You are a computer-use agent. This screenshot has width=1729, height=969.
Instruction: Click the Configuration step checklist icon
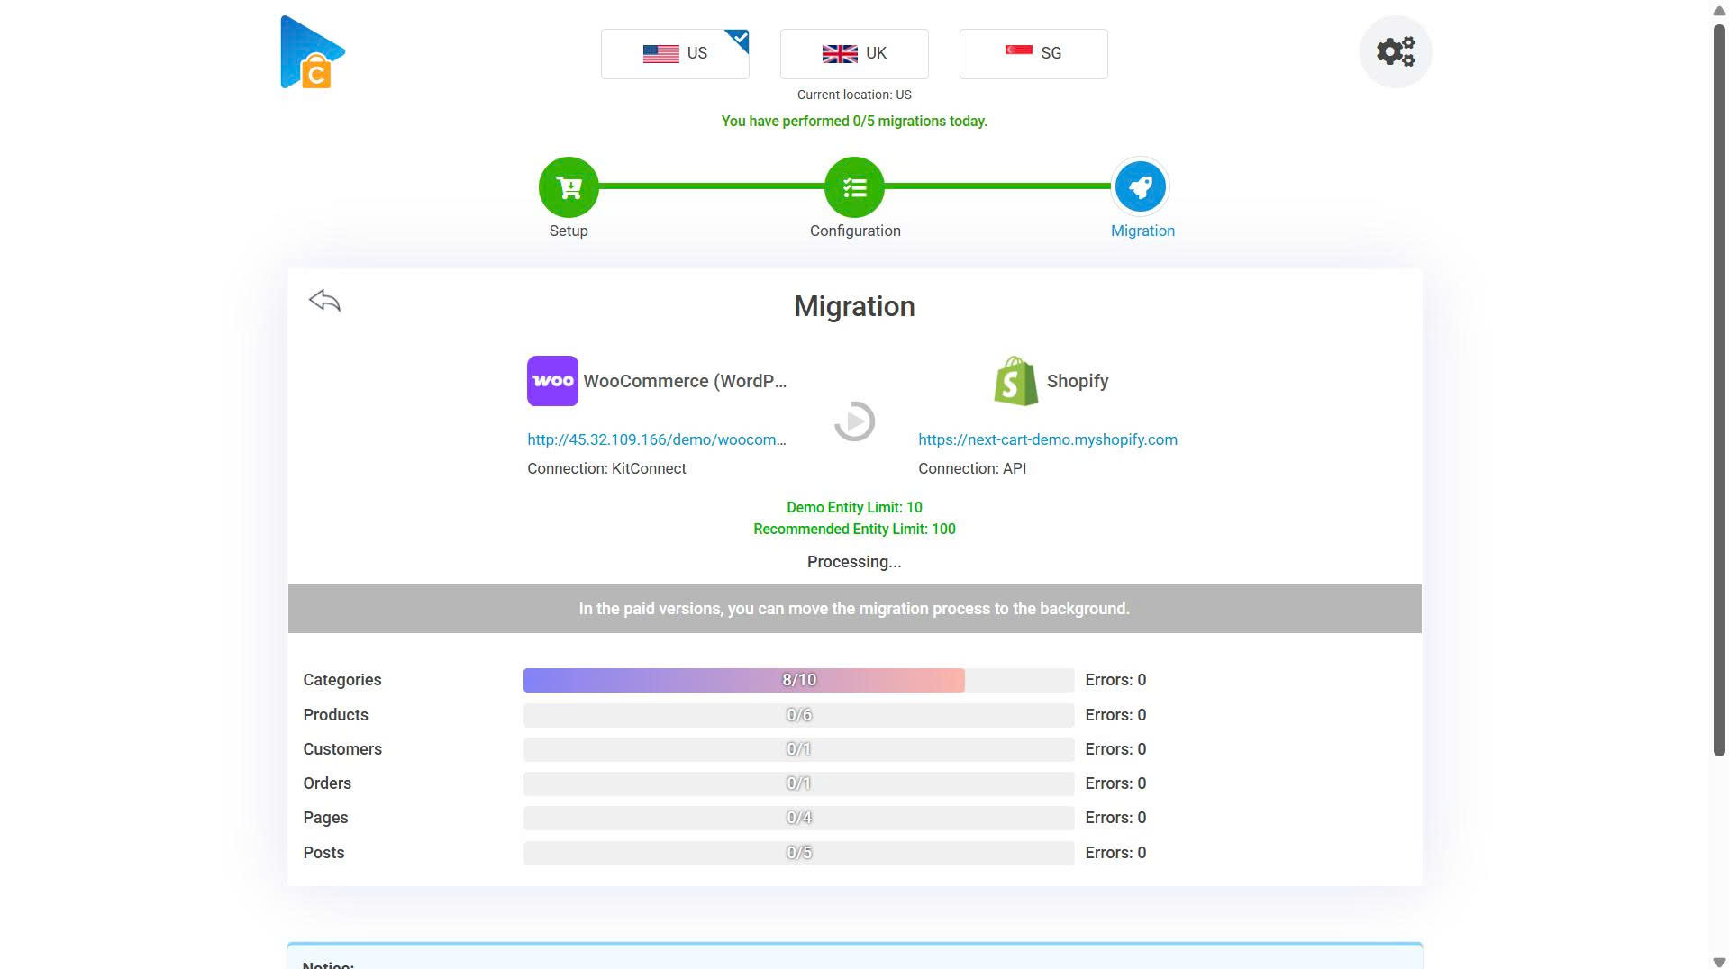tap(853, 186)
